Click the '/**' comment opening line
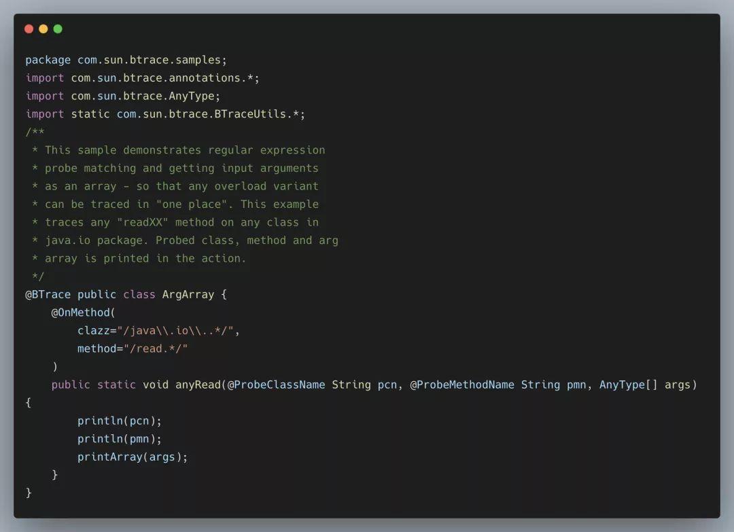 [x=35, y=132]
